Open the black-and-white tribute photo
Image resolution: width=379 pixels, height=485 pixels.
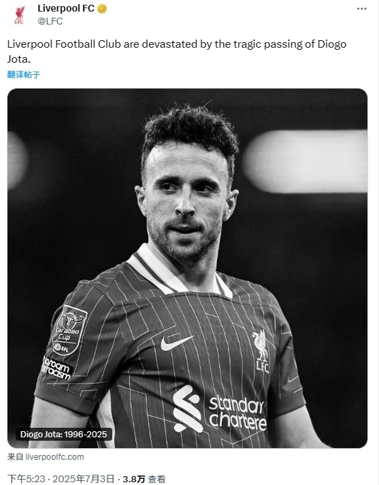188,268
